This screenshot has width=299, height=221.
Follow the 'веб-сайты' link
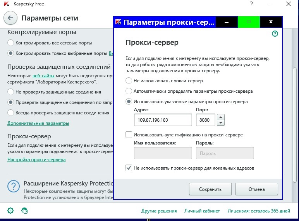click(43, 76)
